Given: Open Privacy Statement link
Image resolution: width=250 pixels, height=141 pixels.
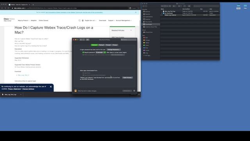Looking at the screenshot, I should tap(14, 89).
